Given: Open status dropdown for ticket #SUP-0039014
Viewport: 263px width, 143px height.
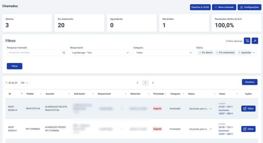Looking at the screenshot, I should coord(200,109).
